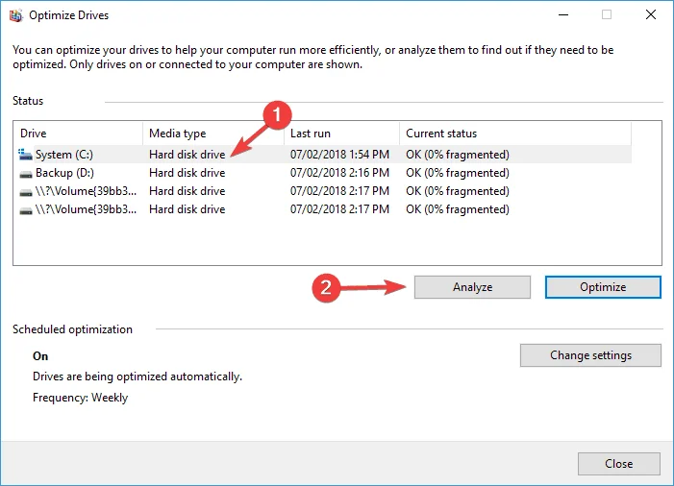Click the Optimize button
The width and height of the screenshot is (674, 486).
pyautogui.click(x=603, y=287)
